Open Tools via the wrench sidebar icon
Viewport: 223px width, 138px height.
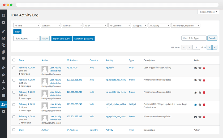pos(3,88)
